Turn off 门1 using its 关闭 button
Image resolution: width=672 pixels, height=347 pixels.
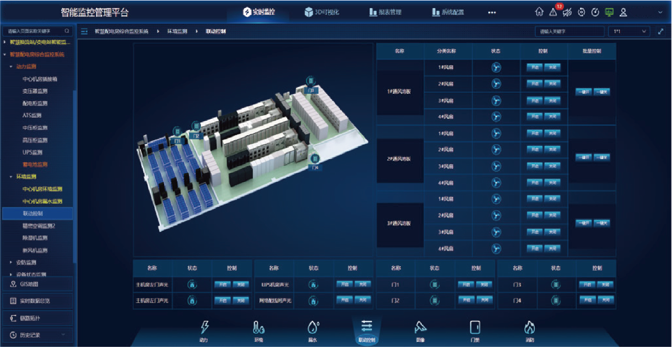(484, 285)
